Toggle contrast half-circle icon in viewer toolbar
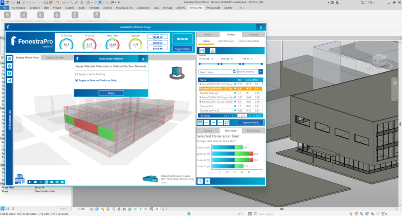 [x=30, y=182]
